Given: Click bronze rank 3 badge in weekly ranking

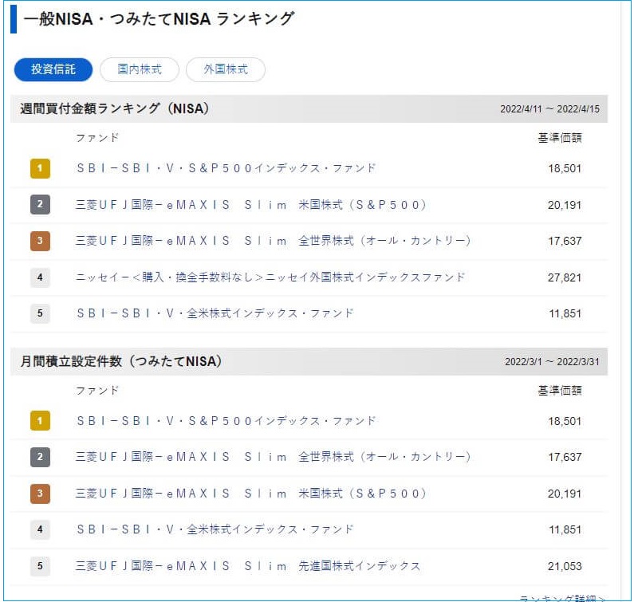Looking at the screenshot, I should [40, 241].
